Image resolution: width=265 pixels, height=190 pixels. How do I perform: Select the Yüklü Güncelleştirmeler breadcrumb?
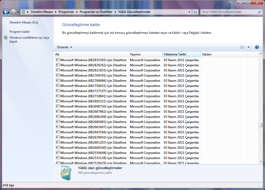134,12
